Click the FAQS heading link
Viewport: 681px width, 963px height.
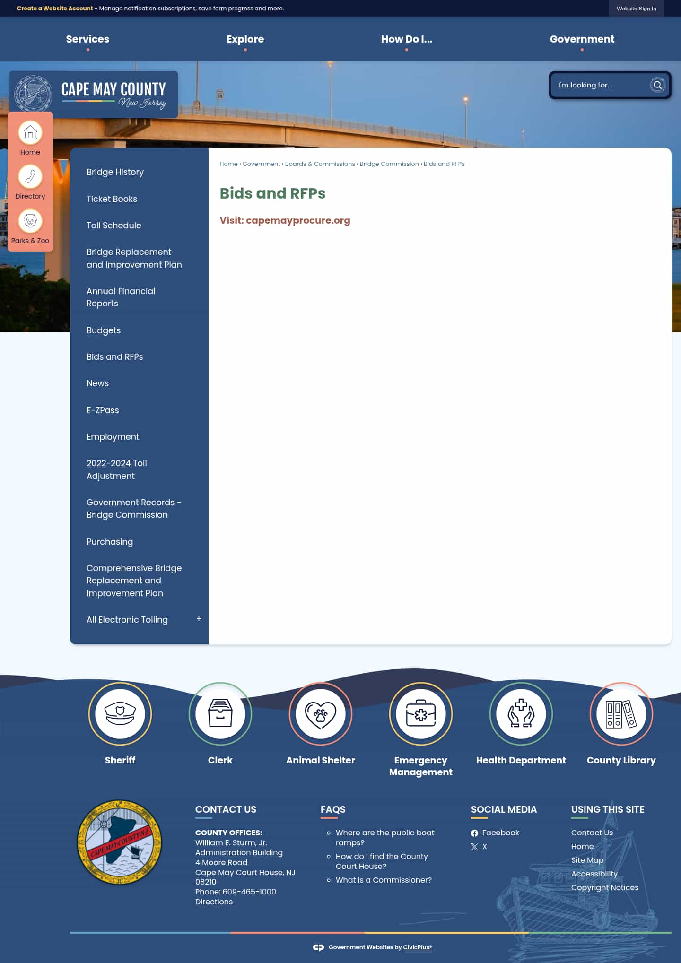pos(333,809)
